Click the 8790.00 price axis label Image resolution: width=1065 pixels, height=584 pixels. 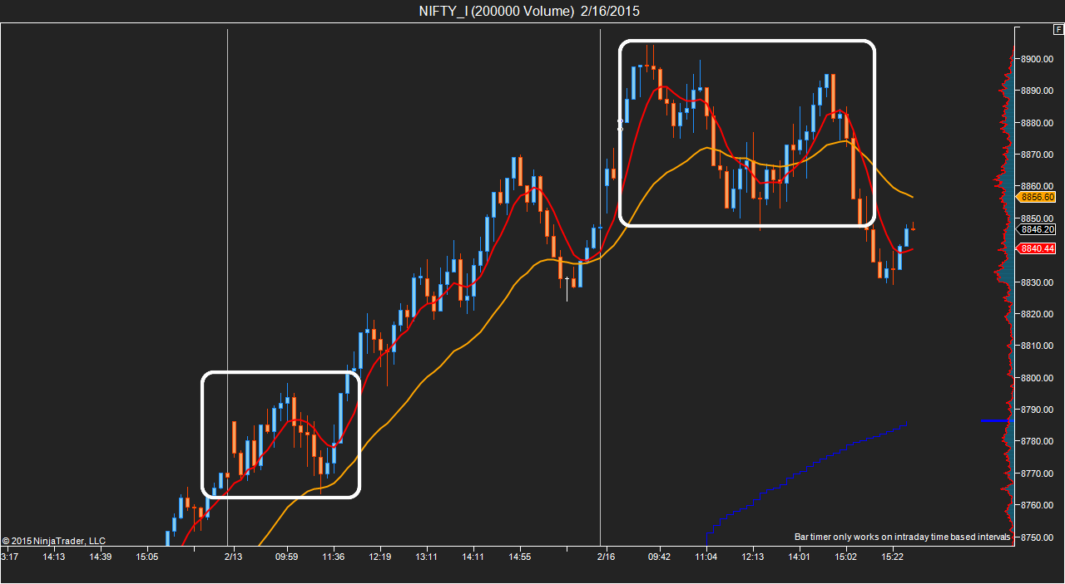click(1038, 410)
